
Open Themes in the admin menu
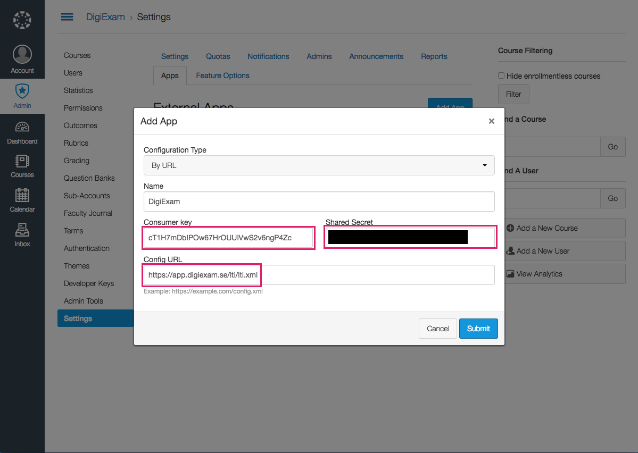click(77, 266)
